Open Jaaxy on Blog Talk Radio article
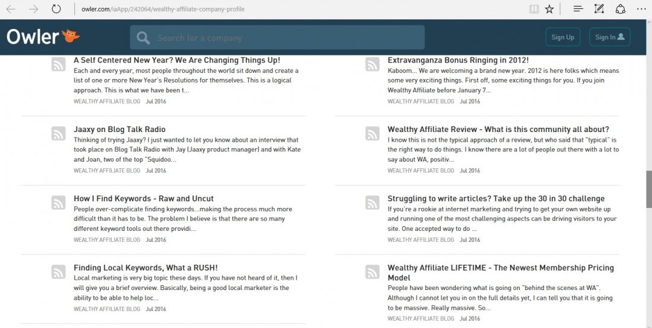 (120, 129)
